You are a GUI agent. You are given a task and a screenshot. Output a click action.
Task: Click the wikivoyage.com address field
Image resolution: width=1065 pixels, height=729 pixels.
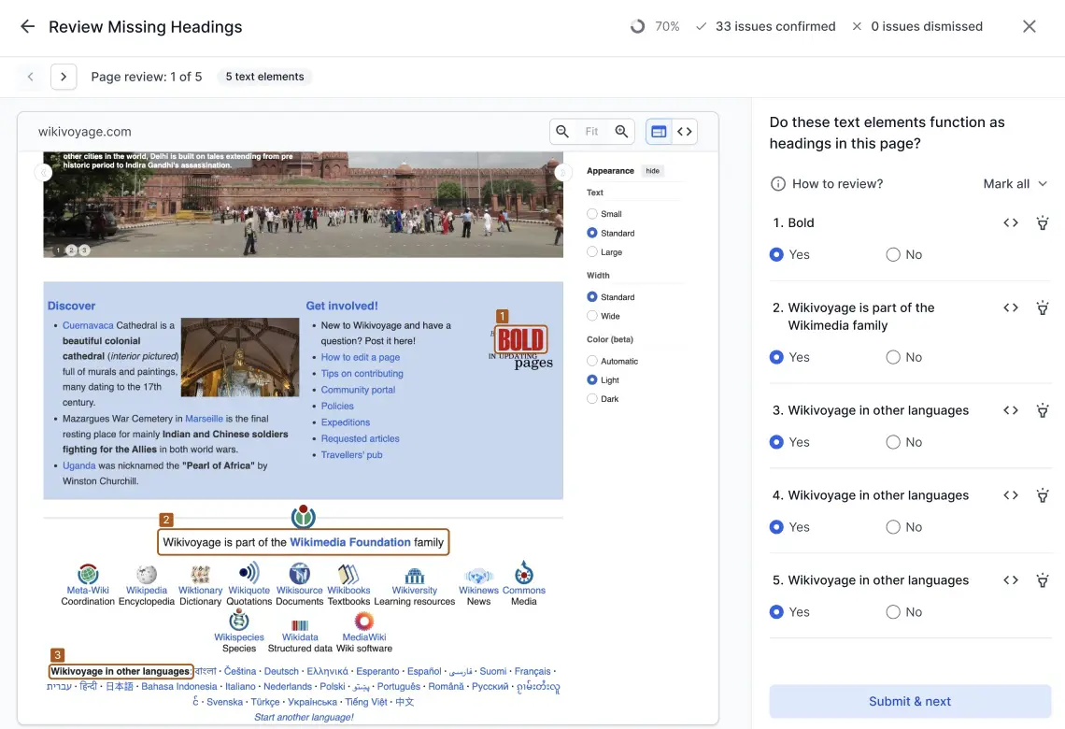point(84,131)
